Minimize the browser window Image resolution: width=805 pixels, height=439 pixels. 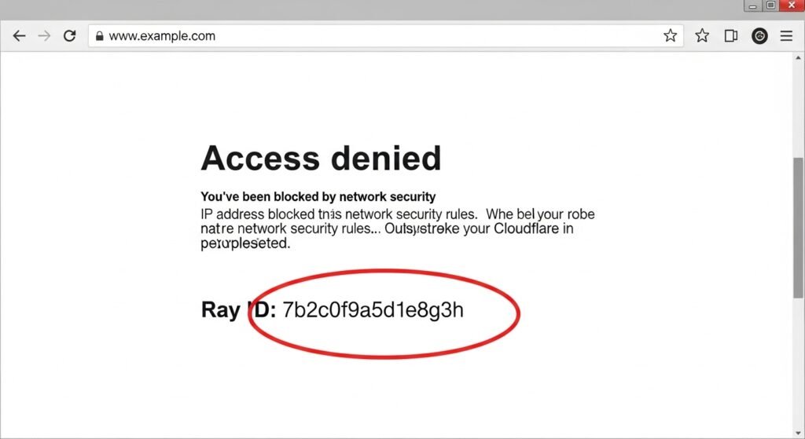click(x=751, y=5)
